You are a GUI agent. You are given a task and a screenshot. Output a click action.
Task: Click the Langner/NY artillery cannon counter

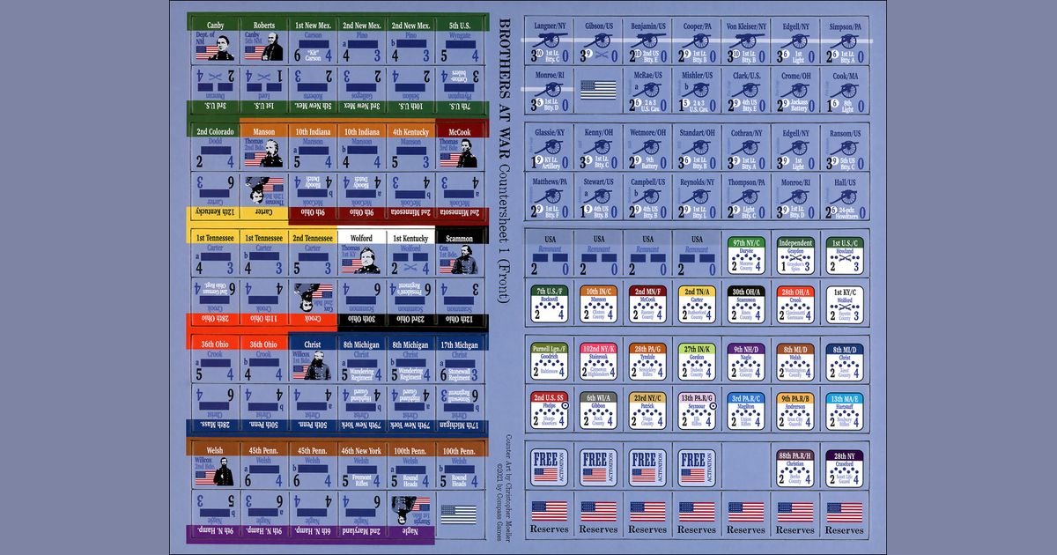click(550, 41)
